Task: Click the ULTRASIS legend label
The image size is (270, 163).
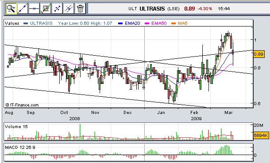Action: coord(41,23)
